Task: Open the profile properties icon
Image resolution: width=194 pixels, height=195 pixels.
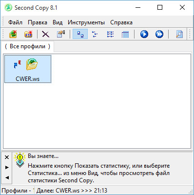Action: [x=61, y=34]
